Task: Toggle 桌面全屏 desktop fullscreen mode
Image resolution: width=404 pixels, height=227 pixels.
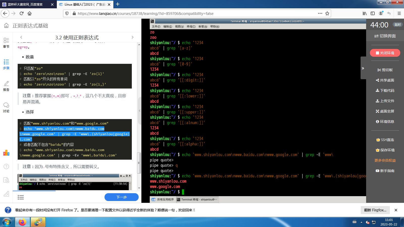Action: [385, 111]
